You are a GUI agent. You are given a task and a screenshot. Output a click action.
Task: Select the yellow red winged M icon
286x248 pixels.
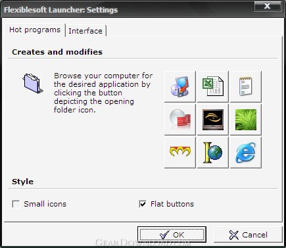180,153
